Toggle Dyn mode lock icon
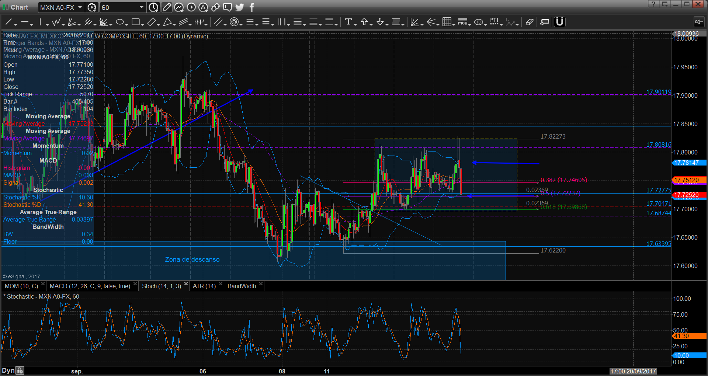708x376 pixels. 20,370
